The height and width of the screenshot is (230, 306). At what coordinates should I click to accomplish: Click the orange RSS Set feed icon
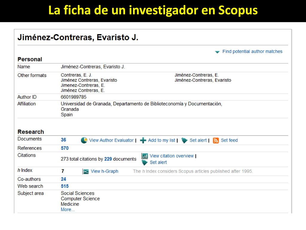[216, 140]
